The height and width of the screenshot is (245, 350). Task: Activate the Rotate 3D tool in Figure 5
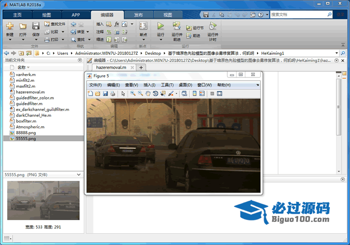pyautogui.click(x=155, y=93)
